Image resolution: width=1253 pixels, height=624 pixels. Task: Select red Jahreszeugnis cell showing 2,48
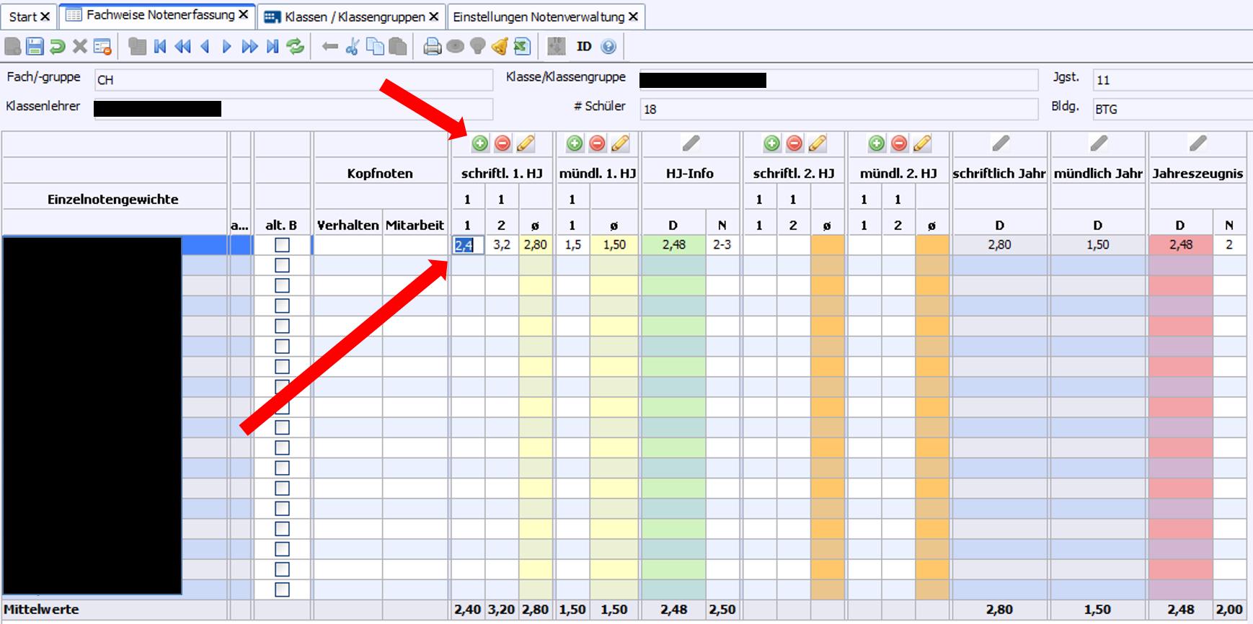click(1180, 245)
